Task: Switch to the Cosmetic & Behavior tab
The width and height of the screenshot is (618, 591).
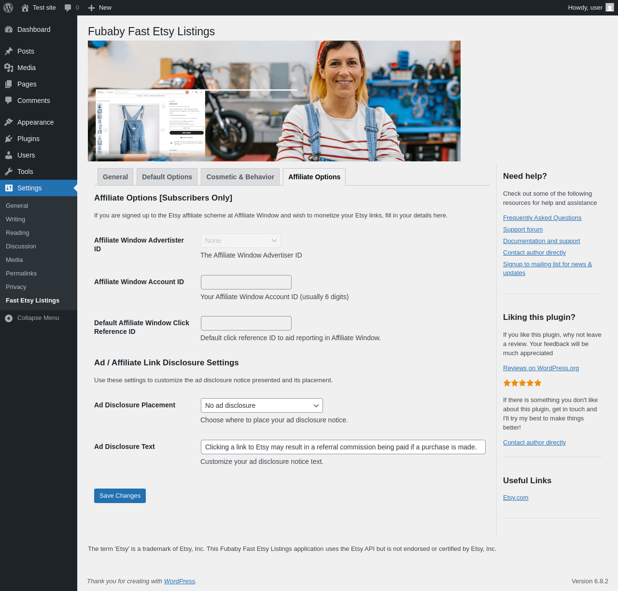Action: click(x=240, y=177)
